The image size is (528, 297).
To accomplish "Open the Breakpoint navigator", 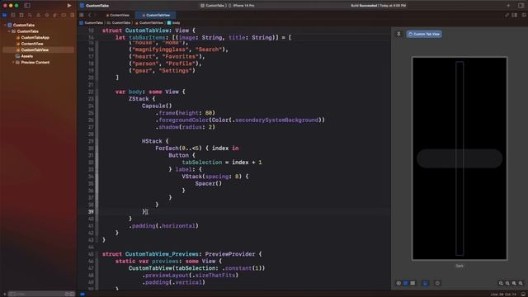I will [64, 15].
